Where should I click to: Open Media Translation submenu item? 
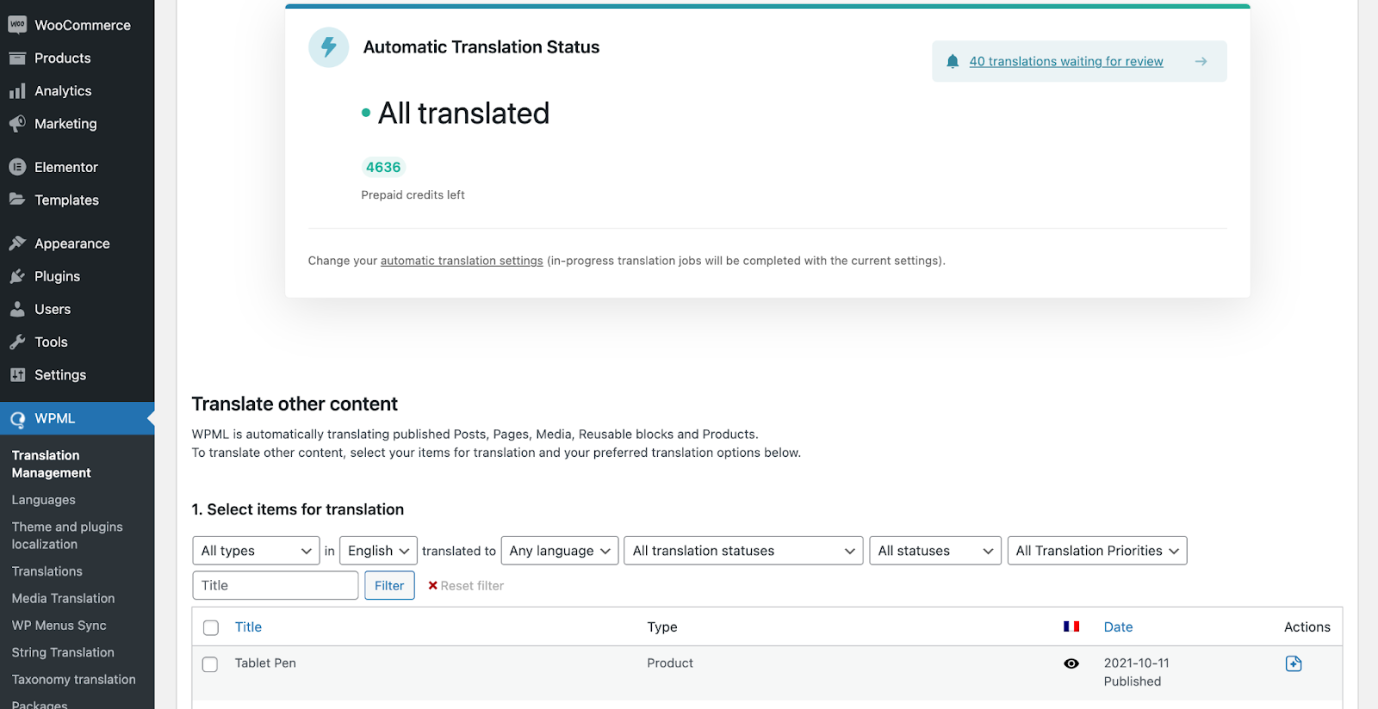[63, 598]
